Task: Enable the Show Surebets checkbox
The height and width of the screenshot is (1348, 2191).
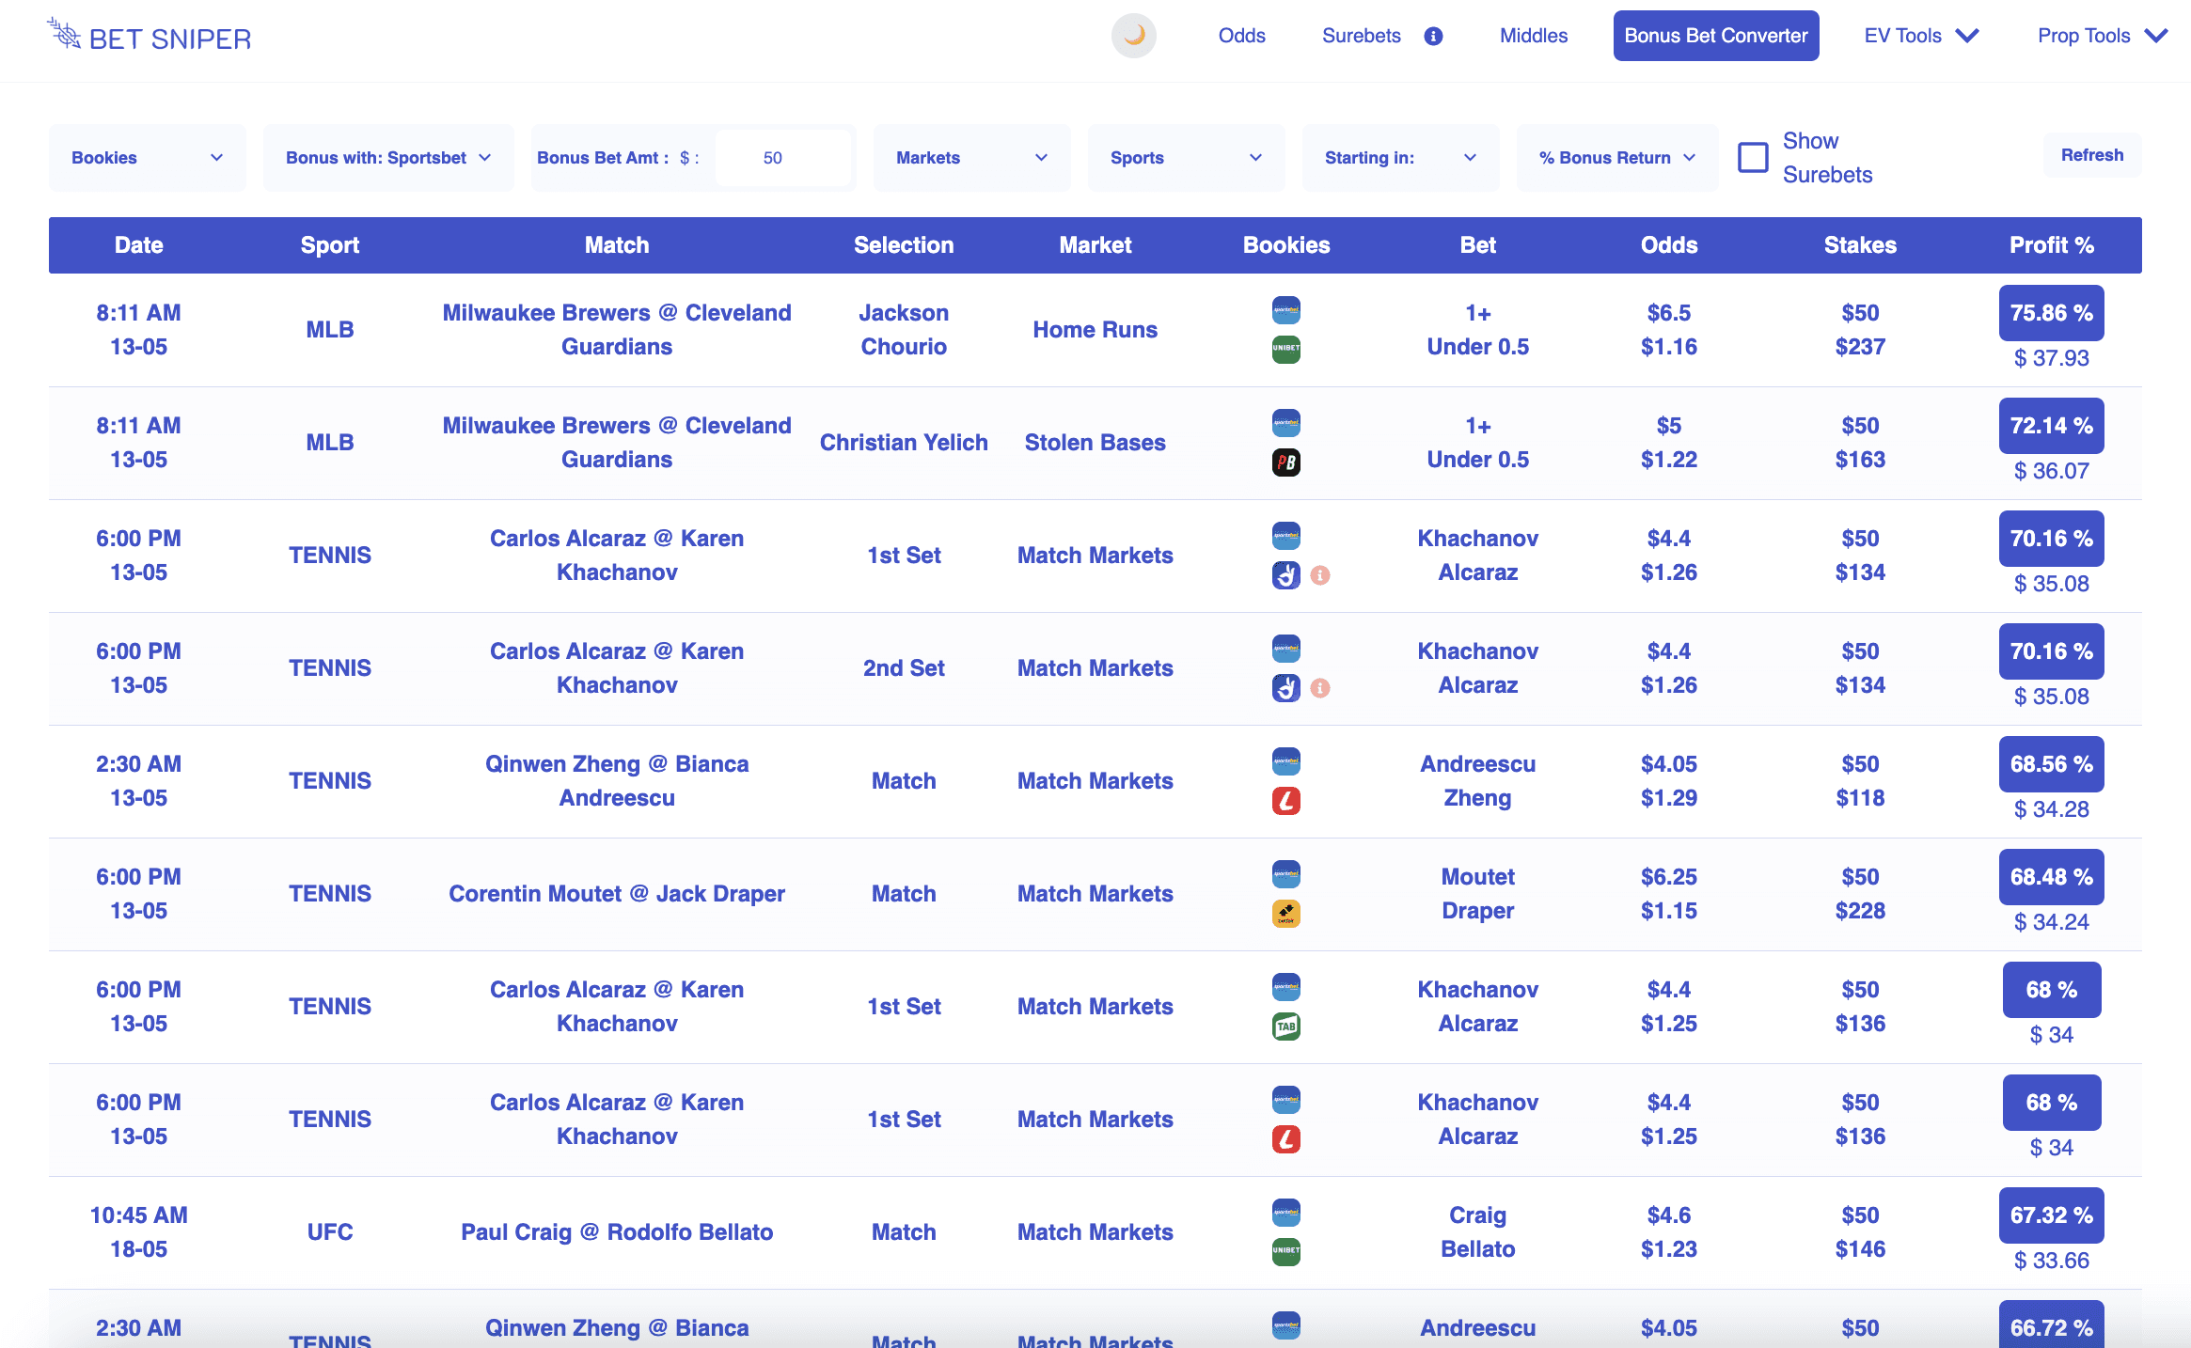Action: 1753,157
